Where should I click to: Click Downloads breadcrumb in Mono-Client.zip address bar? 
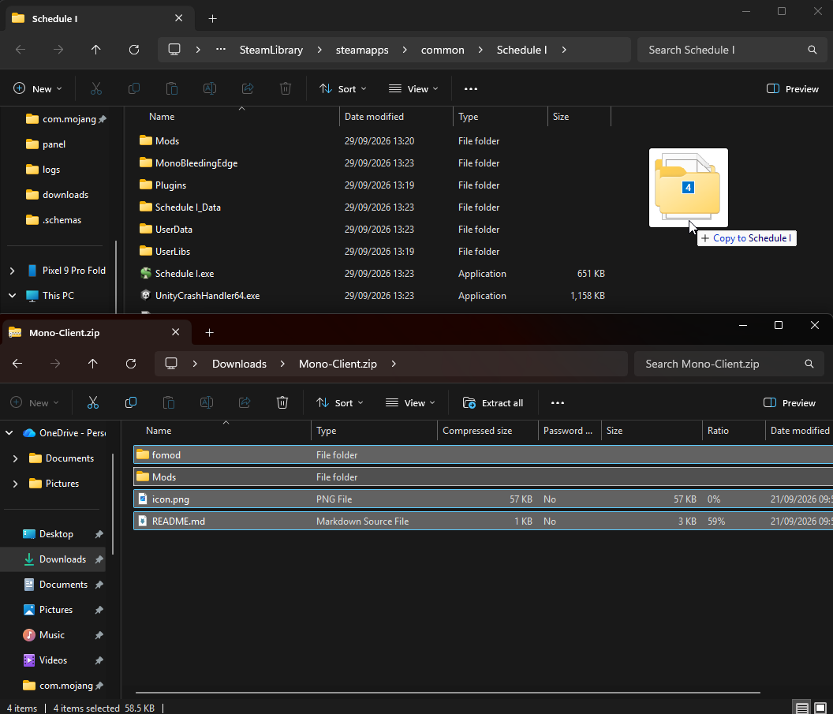click(239, 364)
